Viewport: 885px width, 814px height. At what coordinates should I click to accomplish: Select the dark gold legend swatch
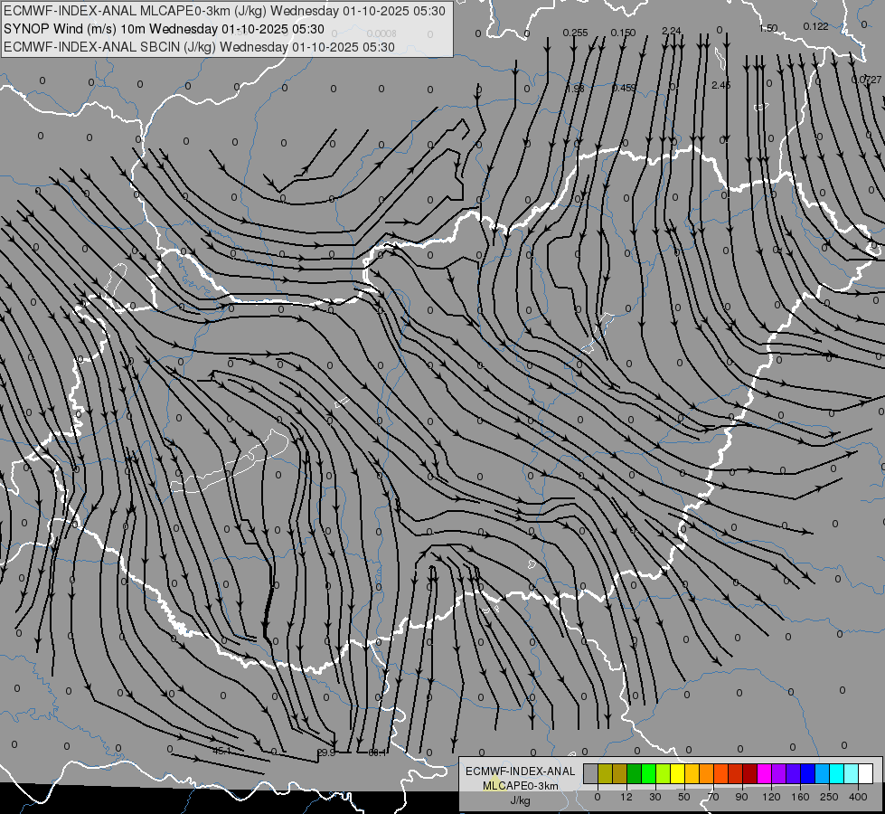pos(620,773)
